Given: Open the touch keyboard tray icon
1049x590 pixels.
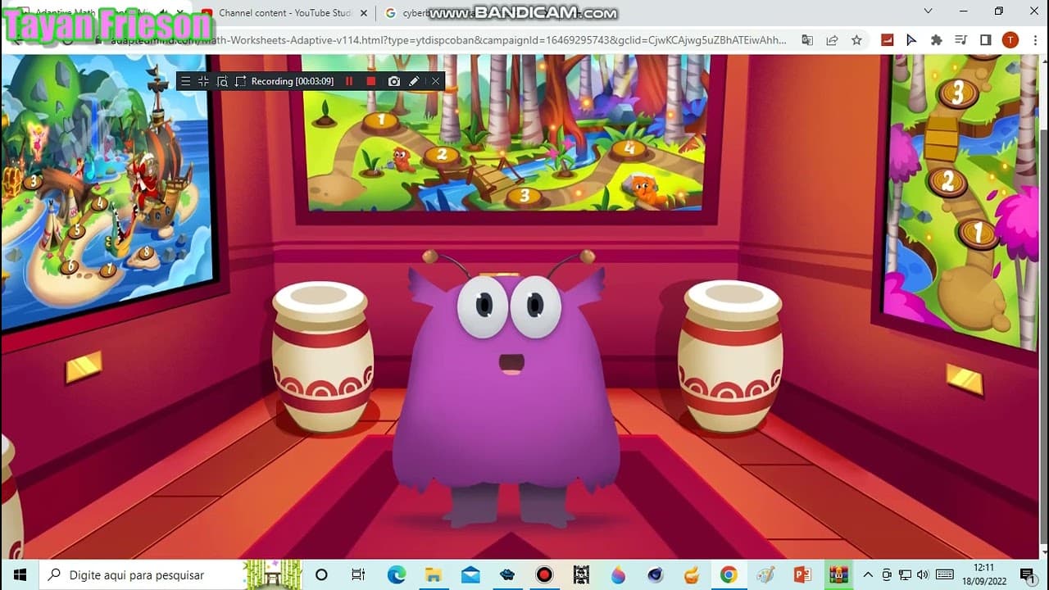Looking at the screenshot, I should click(944, 574).
